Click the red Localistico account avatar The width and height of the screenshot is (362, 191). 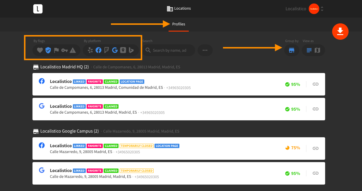(x=314, y=9)
